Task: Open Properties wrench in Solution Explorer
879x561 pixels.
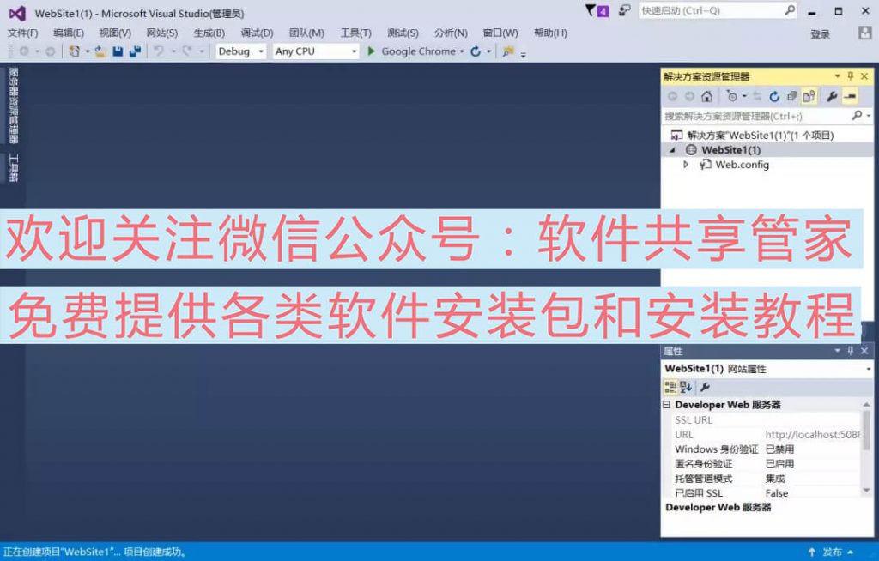Action: pos(832,96)
